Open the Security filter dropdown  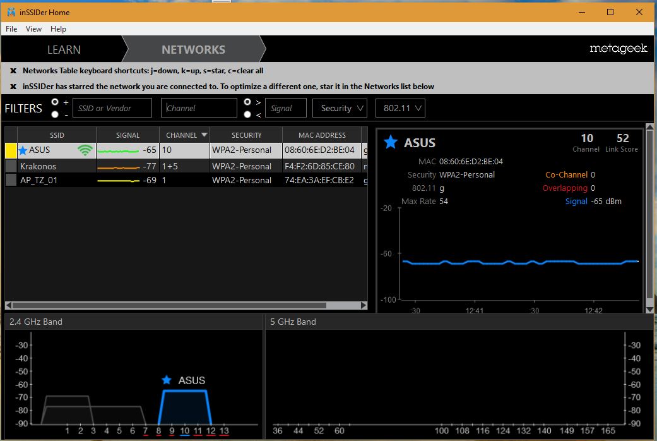click(x=340, y=108)
